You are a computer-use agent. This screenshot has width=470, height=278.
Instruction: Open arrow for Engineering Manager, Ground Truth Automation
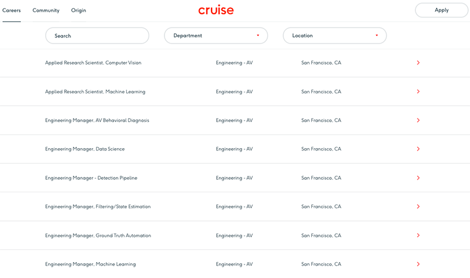[x=418, y=236]
